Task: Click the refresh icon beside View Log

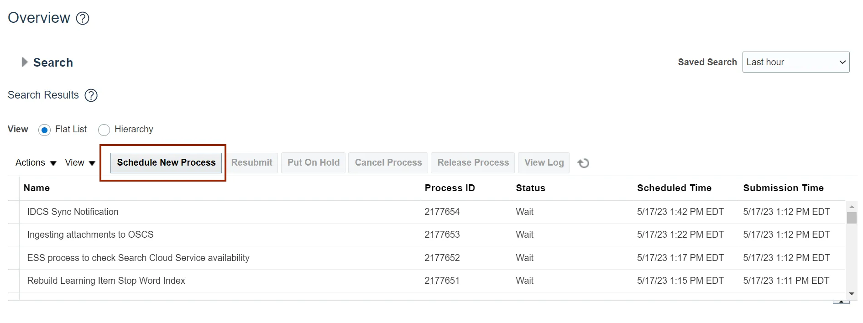Action: (583, 163)
